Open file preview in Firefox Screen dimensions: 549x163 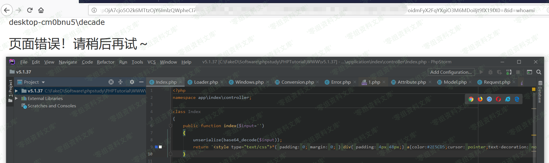pos(480,99)
